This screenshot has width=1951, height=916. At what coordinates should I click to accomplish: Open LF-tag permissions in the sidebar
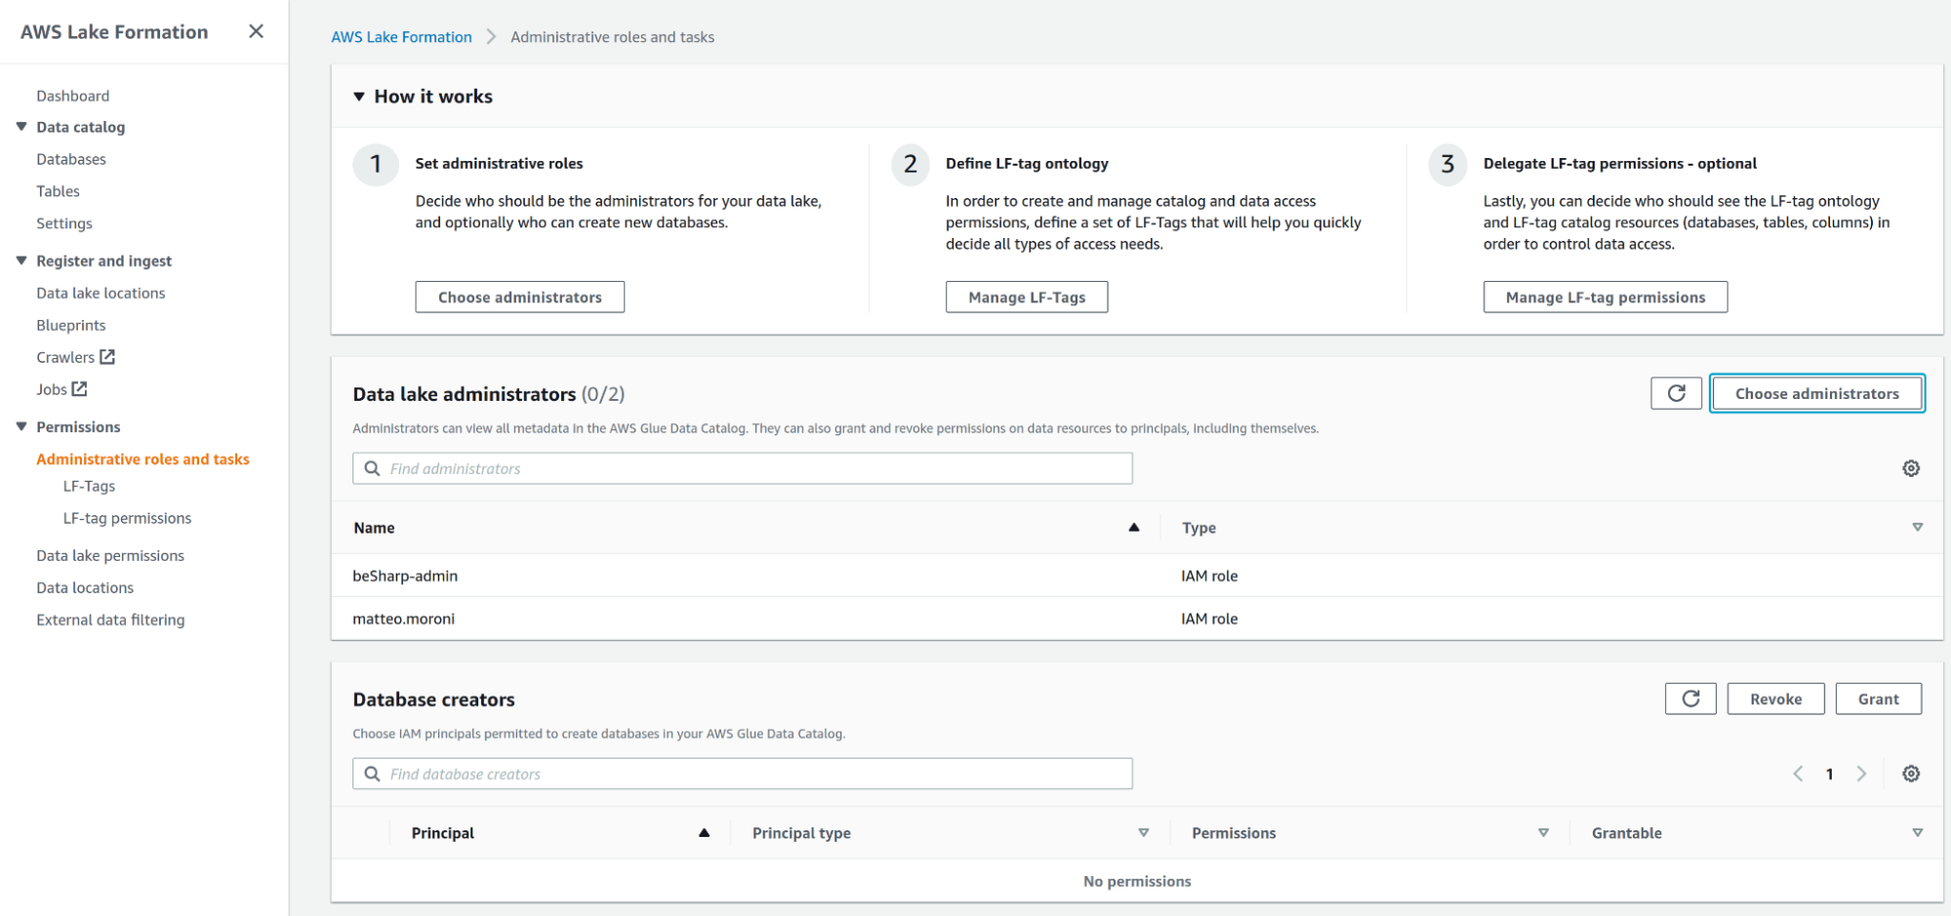(127, 518)
